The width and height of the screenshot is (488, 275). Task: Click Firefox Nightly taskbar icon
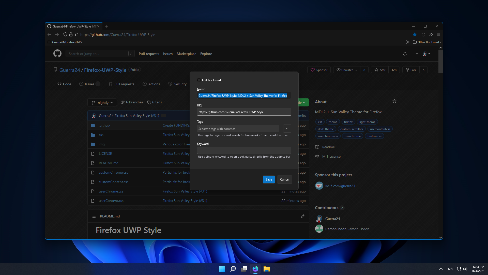click(x=255, y=269)
